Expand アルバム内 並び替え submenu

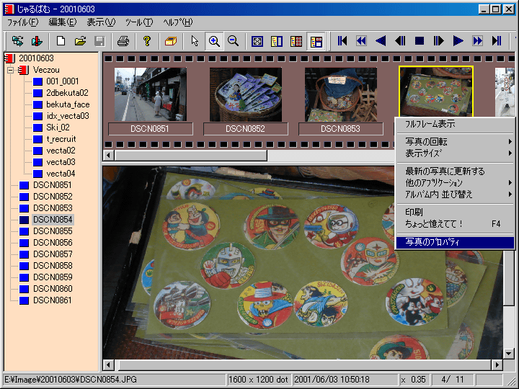(455, 194)
